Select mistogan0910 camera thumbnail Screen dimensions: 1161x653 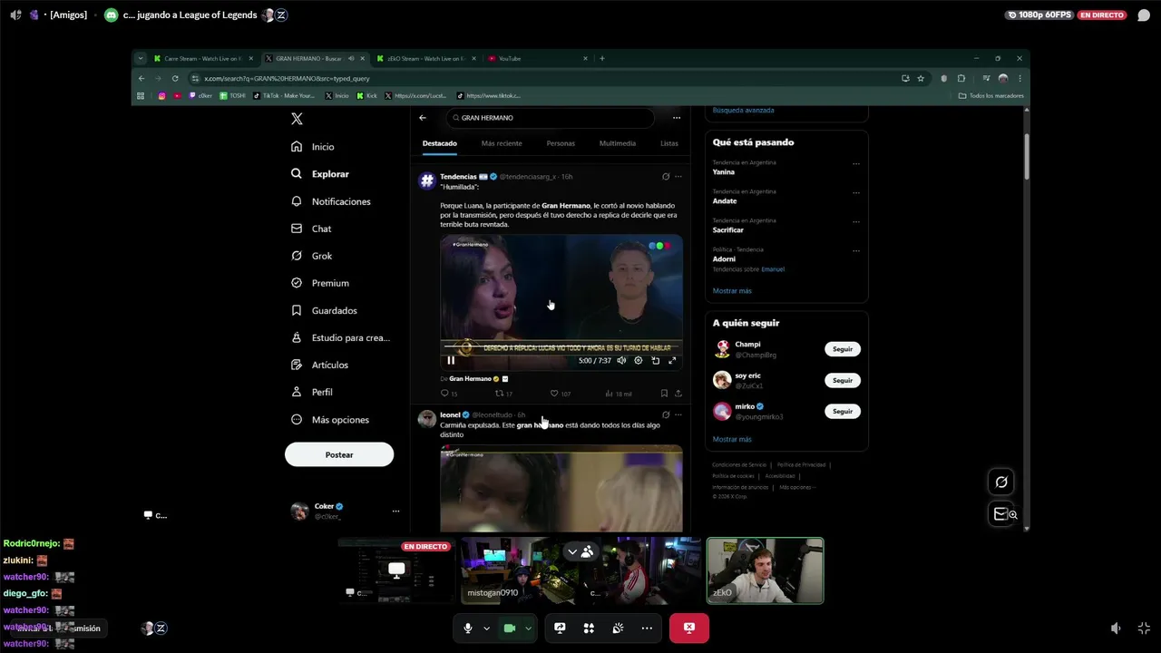click(519, 570)
